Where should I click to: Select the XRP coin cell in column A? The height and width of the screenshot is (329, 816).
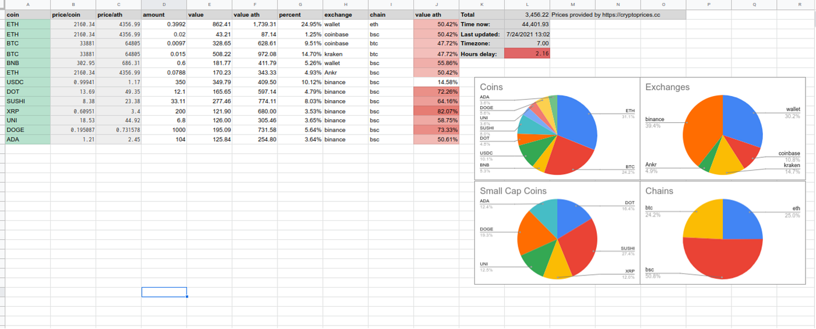(x=28, y=111)
